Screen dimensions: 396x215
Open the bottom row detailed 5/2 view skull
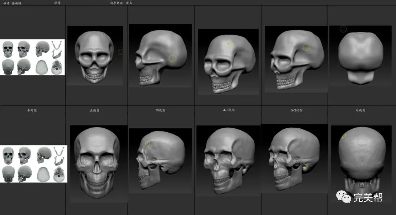coord(294,159)
